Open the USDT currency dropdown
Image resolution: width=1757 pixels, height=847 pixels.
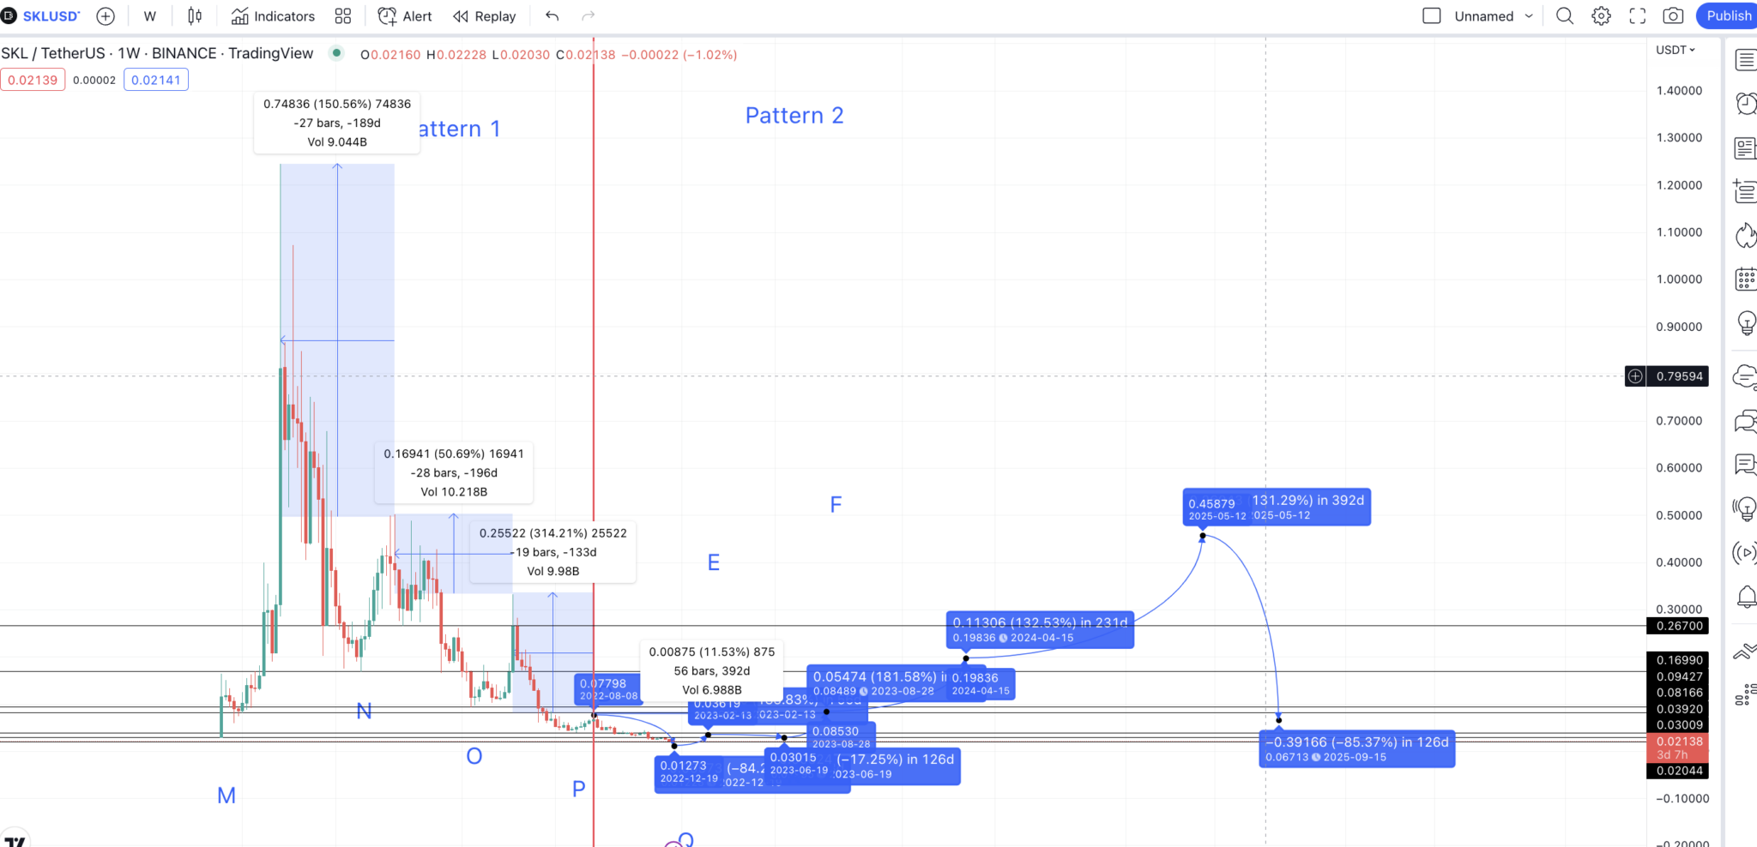1675,50
